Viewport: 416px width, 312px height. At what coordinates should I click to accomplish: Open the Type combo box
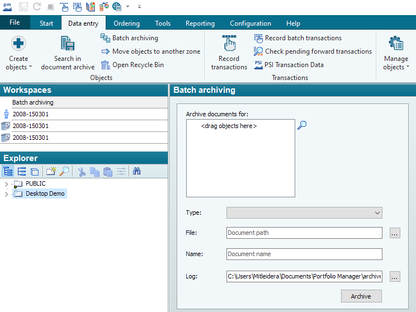point(304,213)
